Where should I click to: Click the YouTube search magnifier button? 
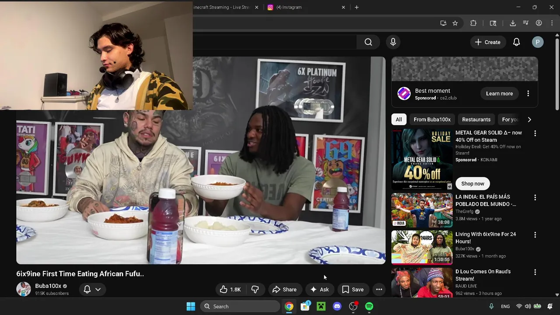368,42
